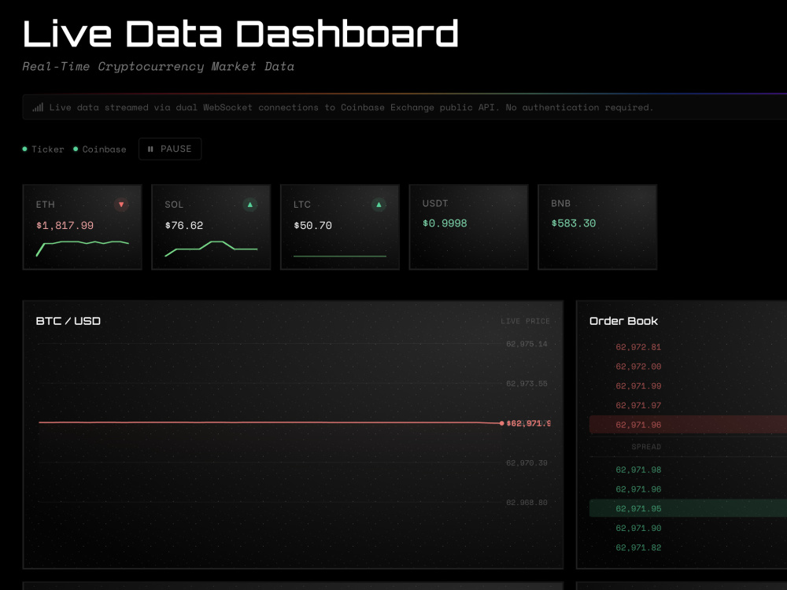Click the Order Book heading
Viewport: 787px width, 590px height.
pyautogui.click(x=623, y=321)
